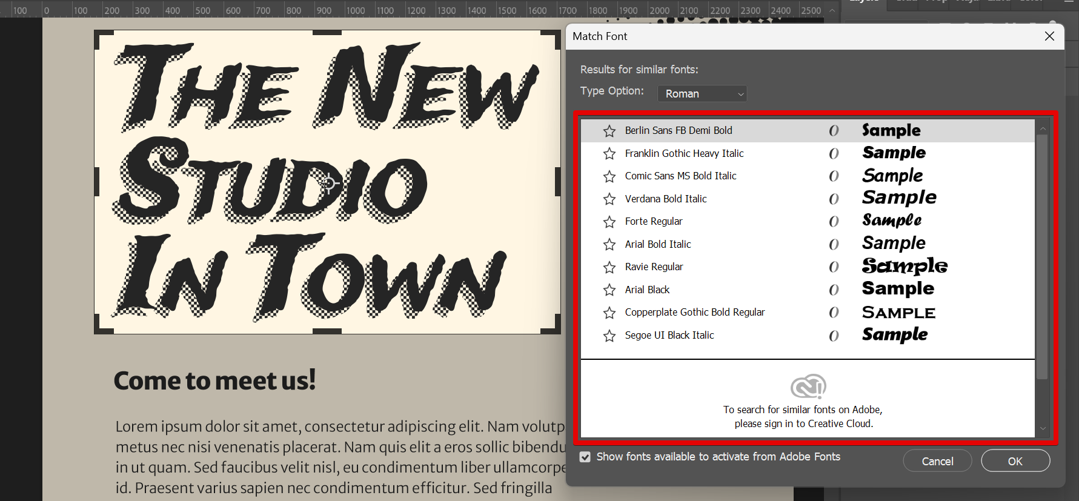Viewport: 1079px width, 501px height.
Task: Open the Type Option Roman dropdown
Action: coord(702,93)
